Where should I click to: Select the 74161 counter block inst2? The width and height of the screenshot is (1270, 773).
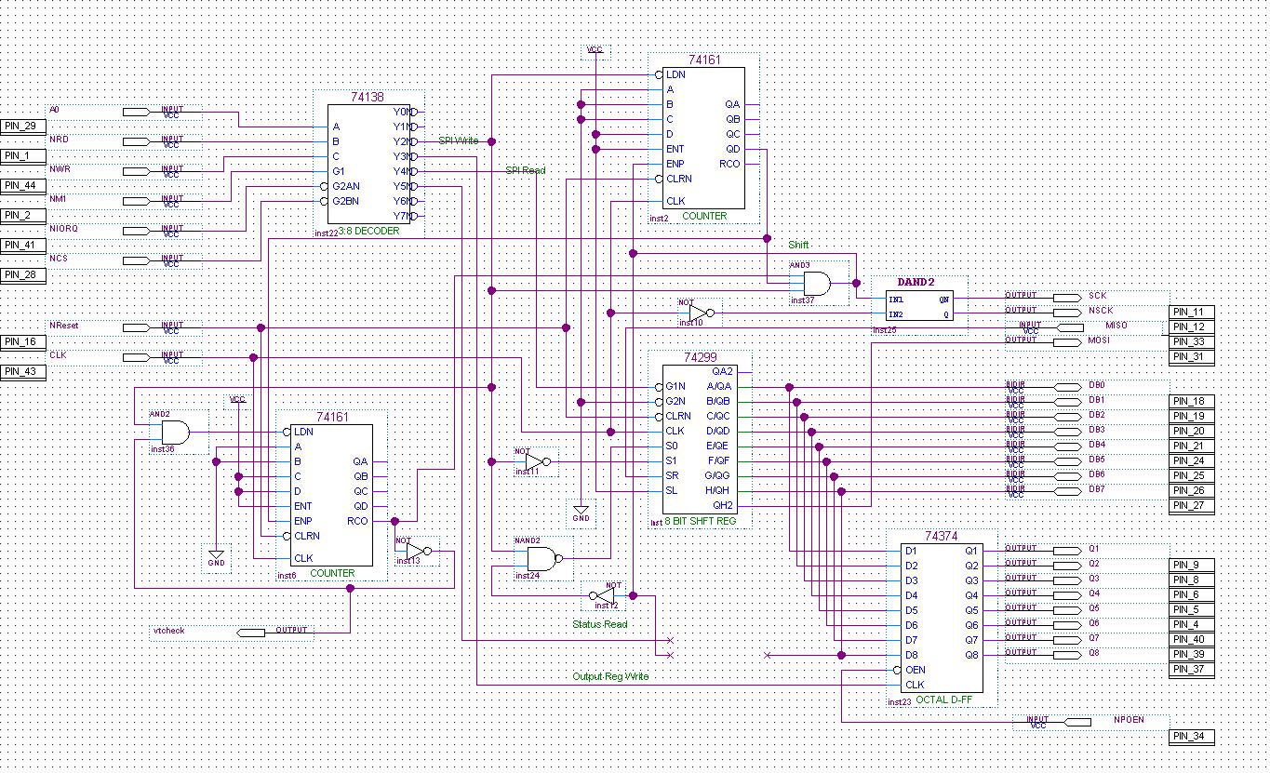(703, 138)
